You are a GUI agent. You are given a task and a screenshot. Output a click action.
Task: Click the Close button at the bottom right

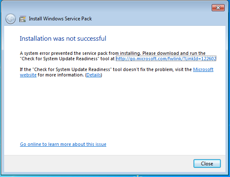[207, 164]
